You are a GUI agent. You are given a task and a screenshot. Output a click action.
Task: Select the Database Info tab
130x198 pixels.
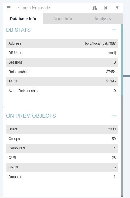click(23, 19)
